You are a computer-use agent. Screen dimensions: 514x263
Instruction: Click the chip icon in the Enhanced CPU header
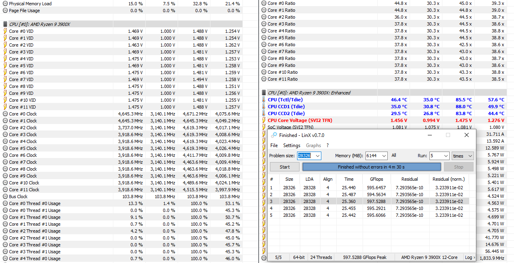coord(264,93)
